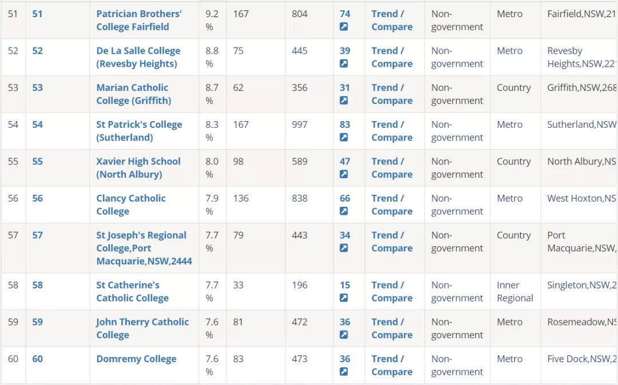
Task: Open Clancy Catholic College link
Action: click(131, 205)
